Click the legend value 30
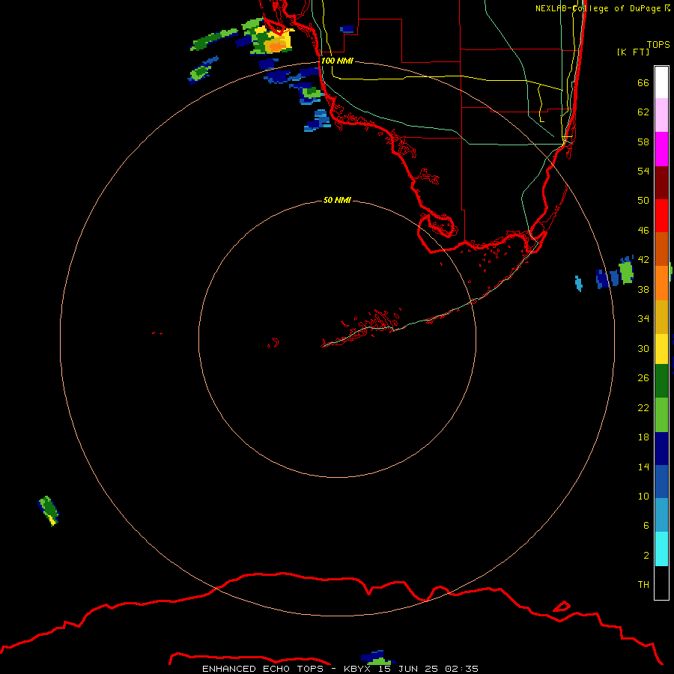The image size is (674, 674). tap(643, 348)
